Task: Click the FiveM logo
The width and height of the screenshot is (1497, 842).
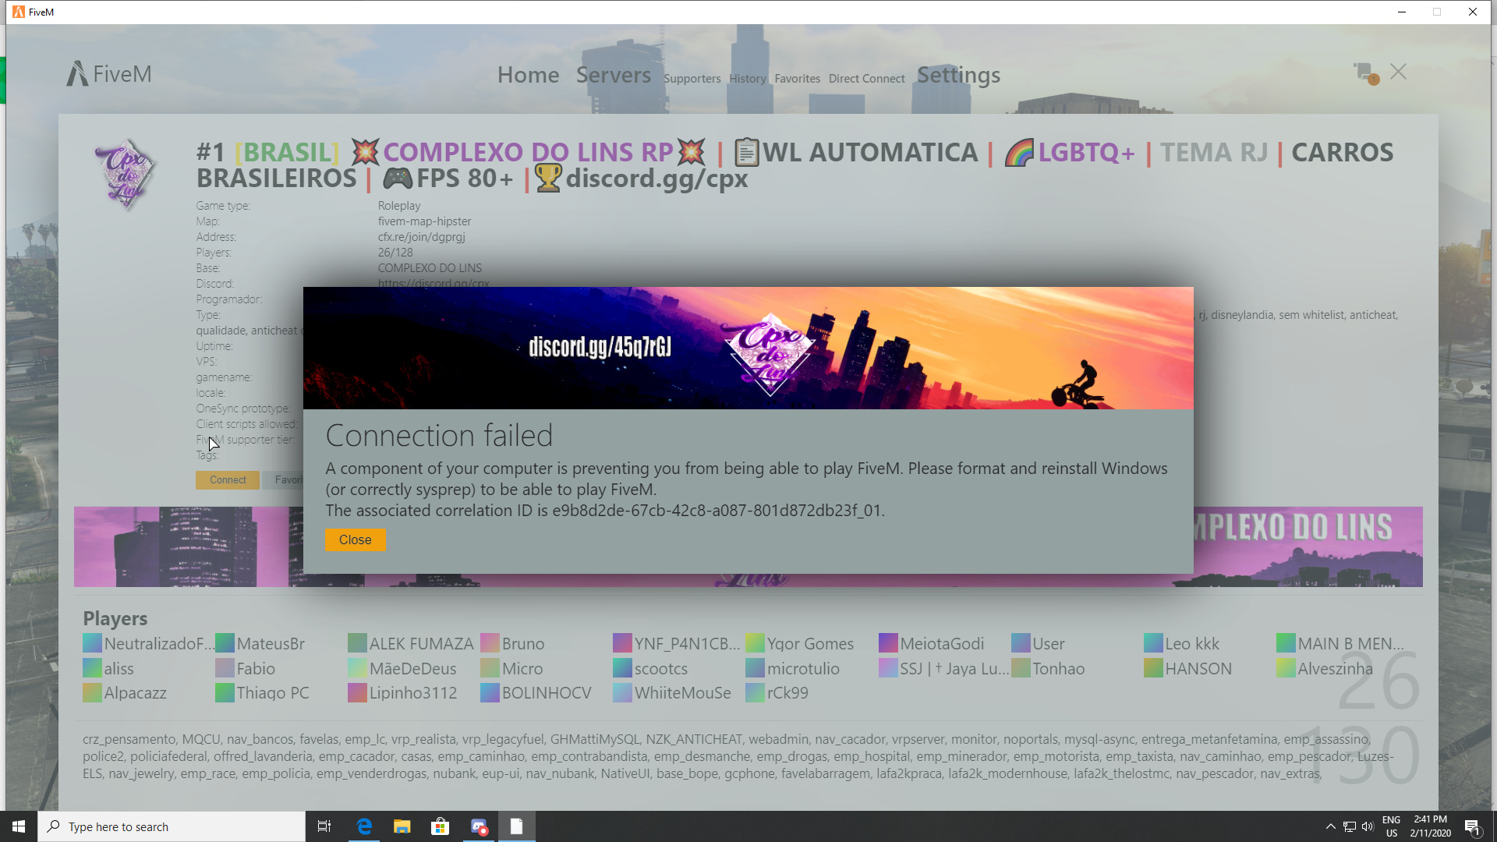Action: tap(109, 74)
